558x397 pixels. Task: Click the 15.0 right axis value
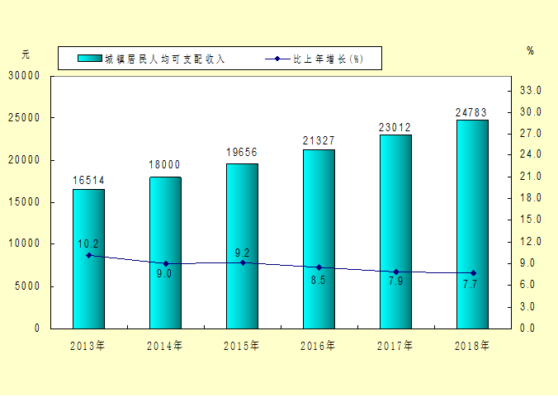[531, 219]
